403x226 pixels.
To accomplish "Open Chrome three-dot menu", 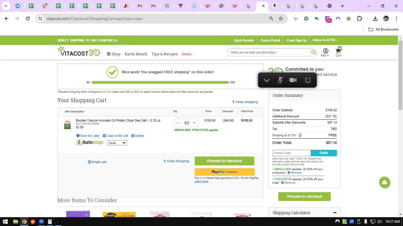I will click(x=396, y=19).
